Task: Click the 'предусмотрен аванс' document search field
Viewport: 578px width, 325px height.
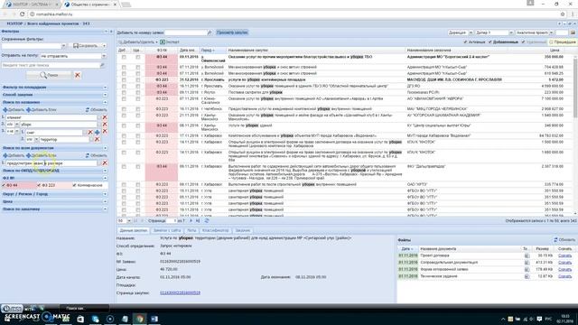Action: pos(51,162)
